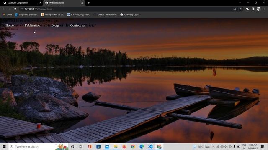This screenshot has height=150, width=268.
Task: Open the weather widget showing 30°C Rain
Action: (201, 147)
